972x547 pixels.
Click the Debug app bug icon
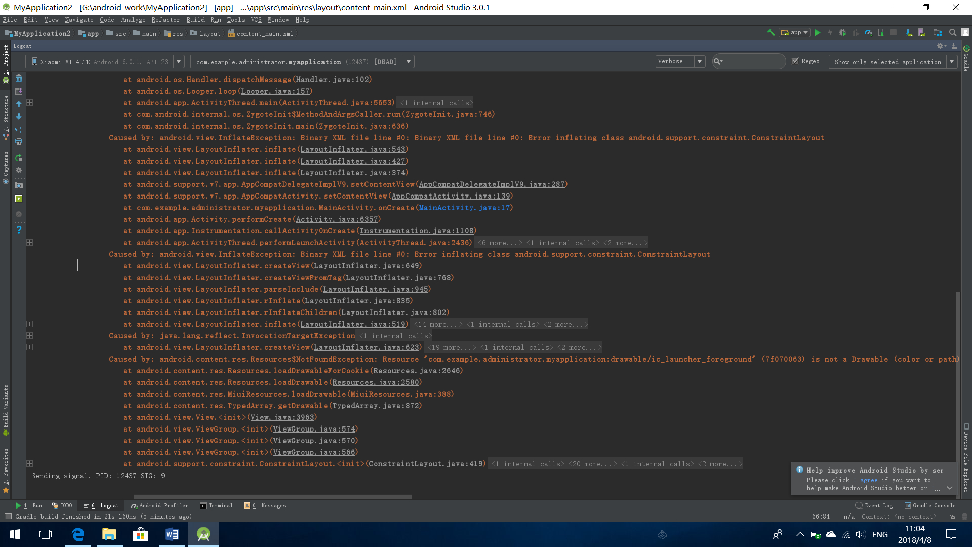click(x=842, y=33)
